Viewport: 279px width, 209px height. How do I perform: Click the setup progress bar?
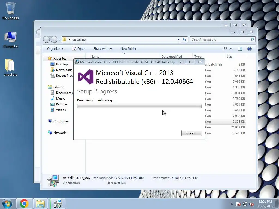(x=139, y=106)
